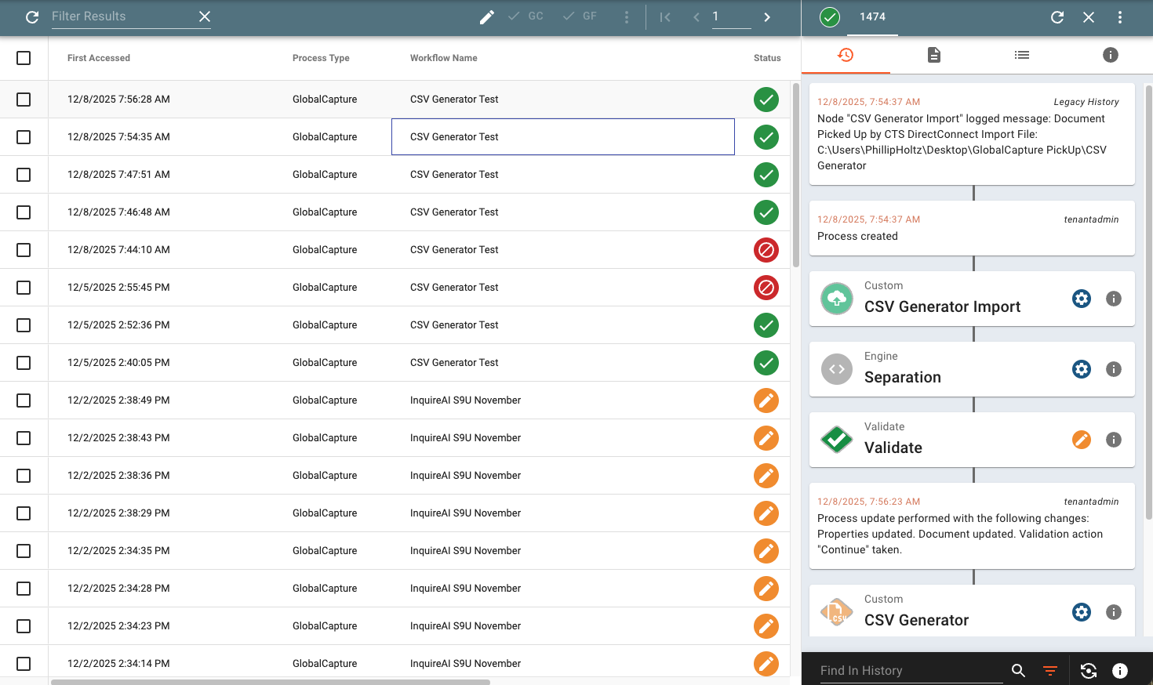1153x685 pixels.
Task: Clear the Filter Results field with X
Action: (205, 16)
